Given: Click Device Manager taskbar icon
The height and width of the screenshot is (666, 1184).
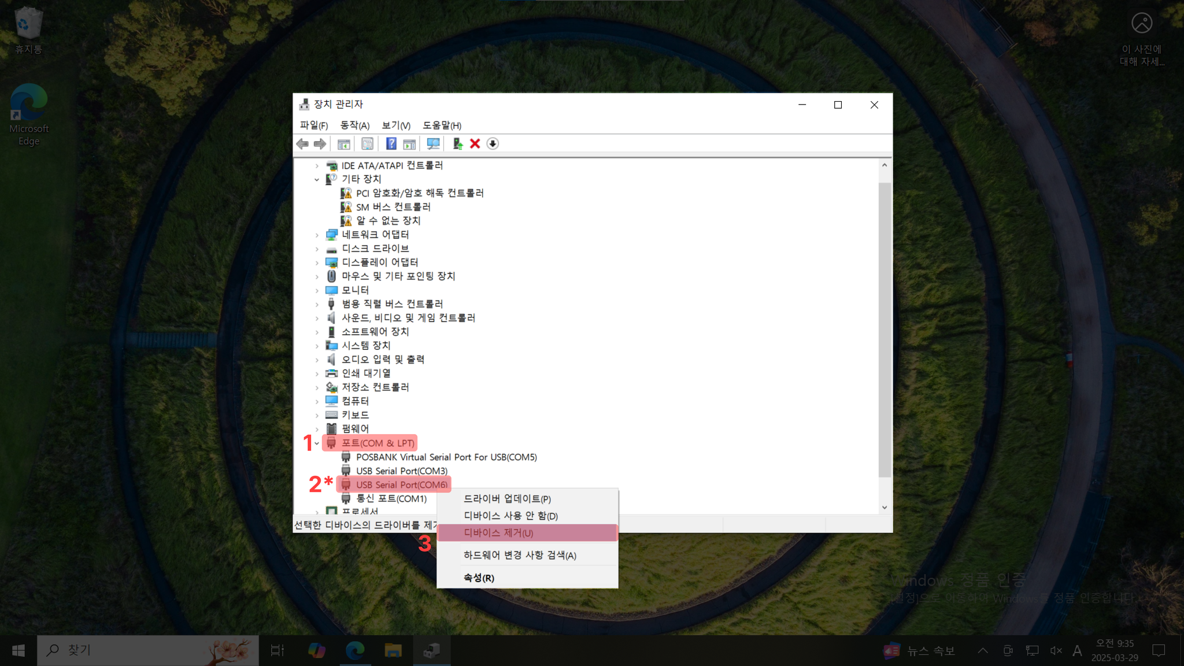Looking at the screenshot, I should (x=432, y=650).
